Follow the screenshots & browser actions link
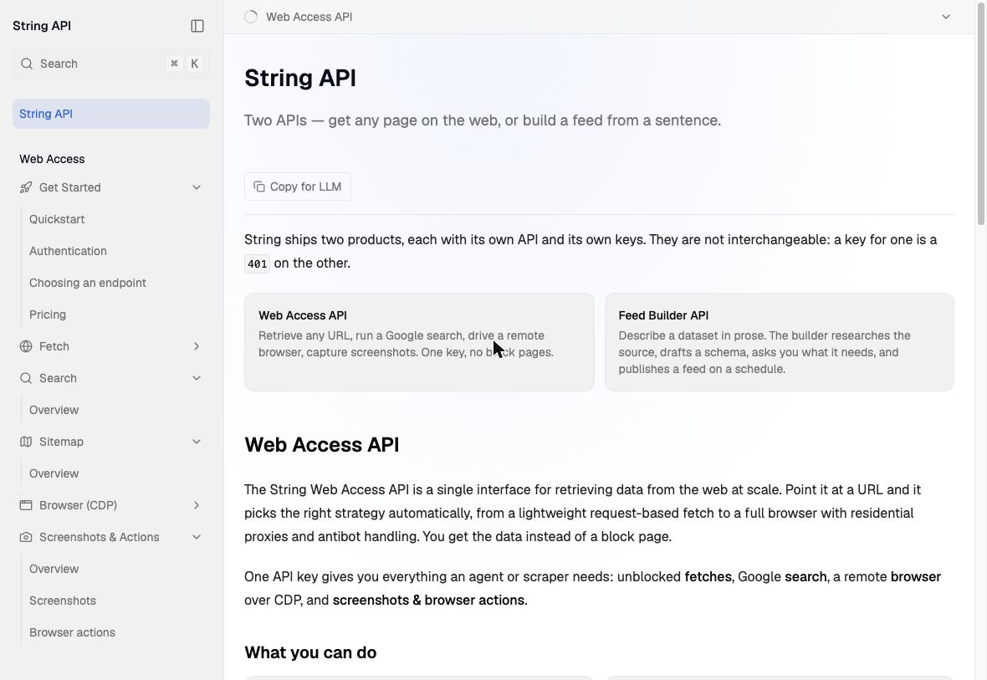The width and height of the screenshot is (987, 680). click(428, 600)
